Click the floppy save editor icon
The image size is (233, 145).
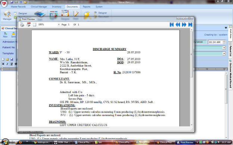click(x=12, y=59)
